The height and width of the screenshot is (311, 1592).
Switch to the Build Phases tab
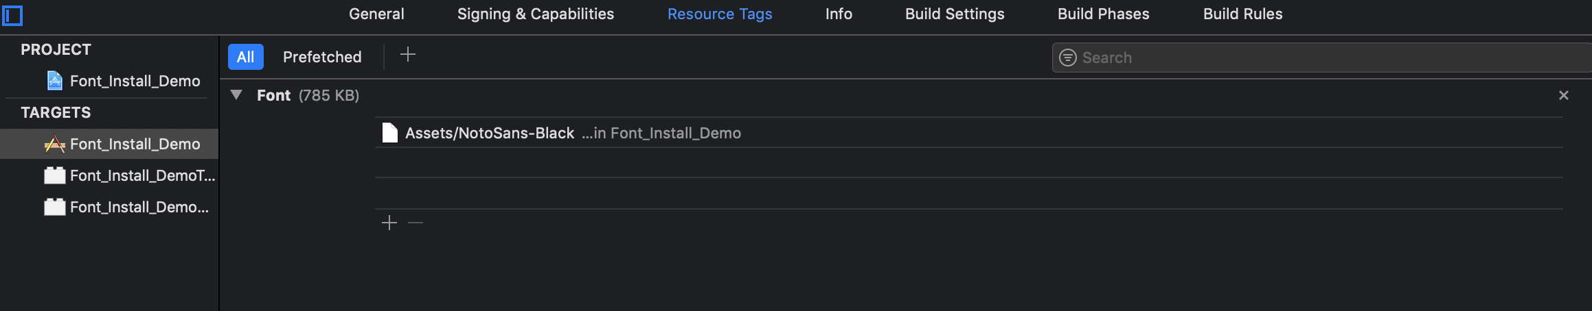(x=1103, y=14)
